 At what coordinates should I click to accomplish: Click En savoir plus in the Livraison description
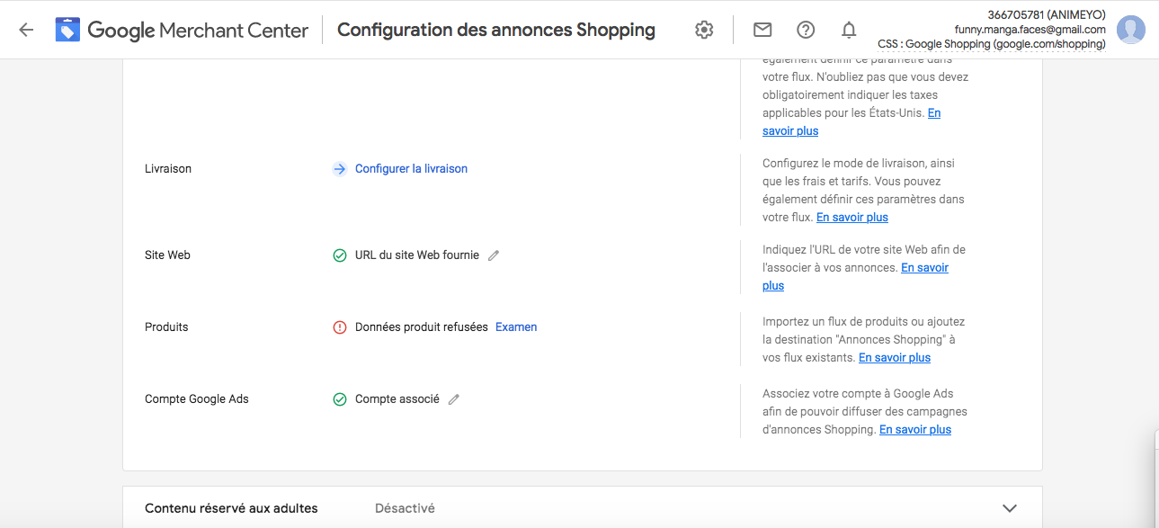(x=851, y=217)
